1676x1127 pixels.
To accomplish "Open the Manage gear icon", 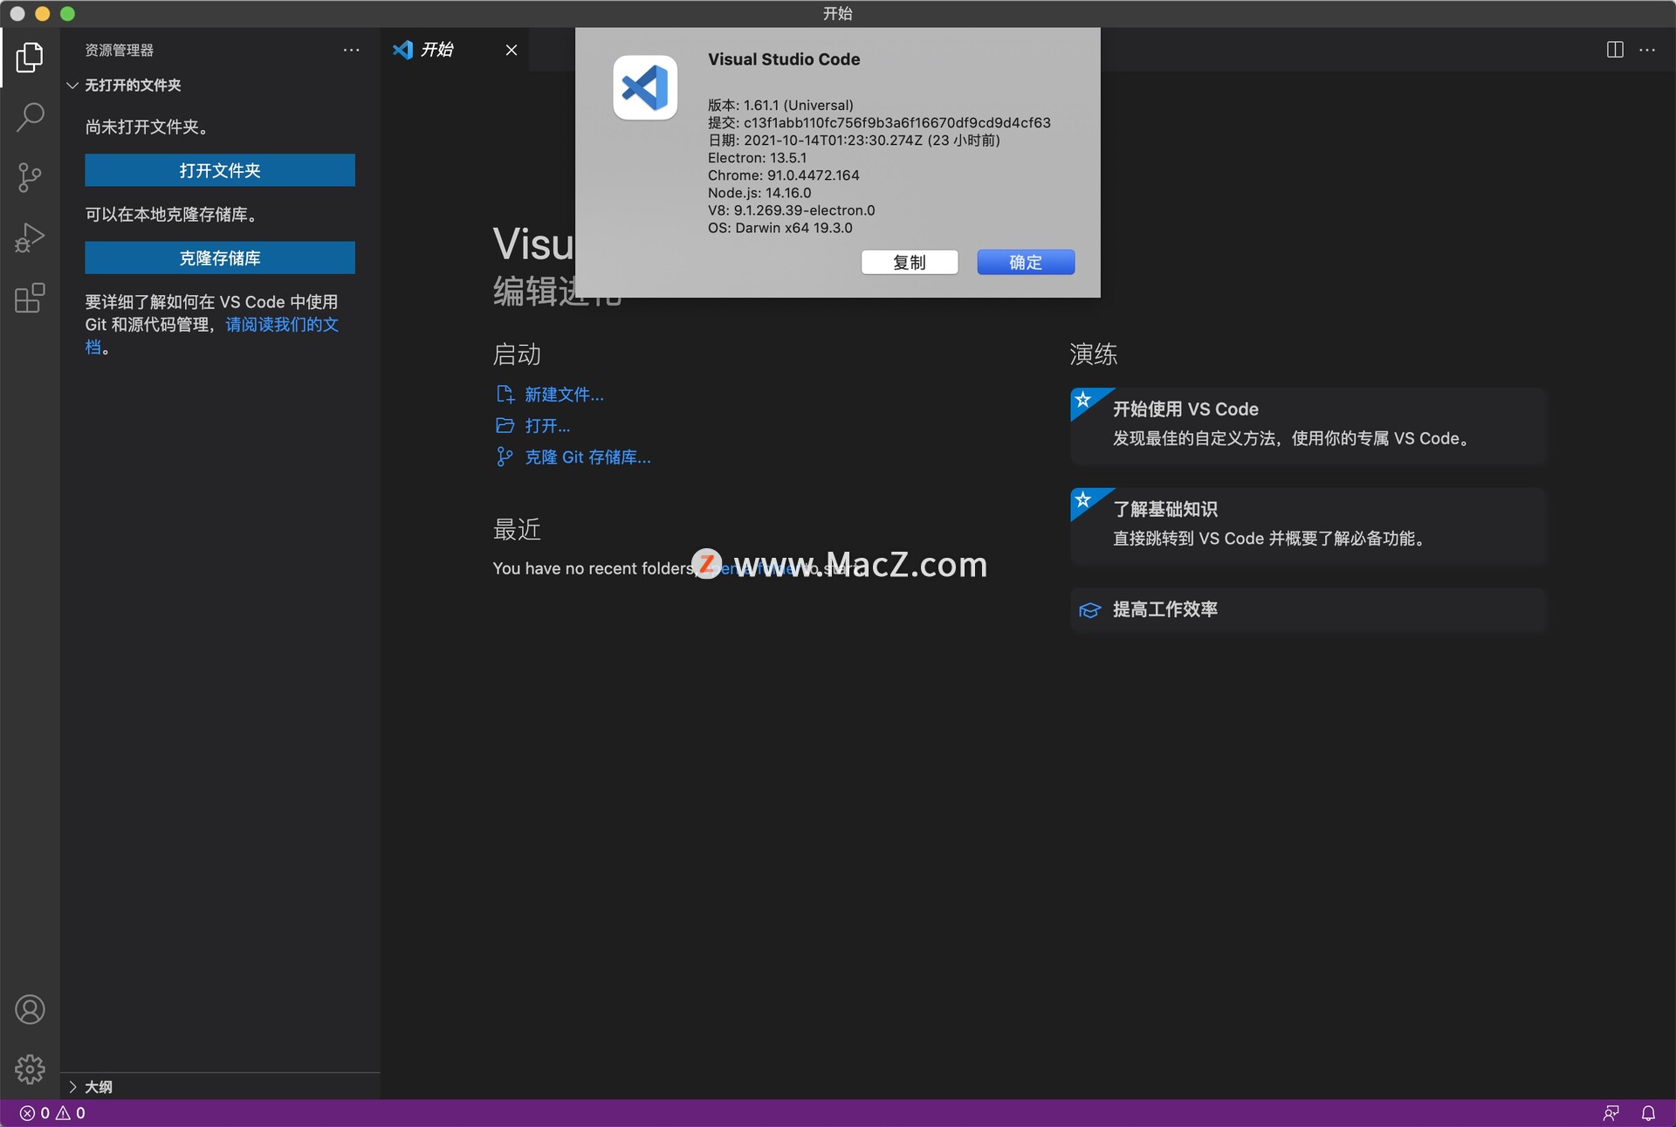I will point(30,1069).
